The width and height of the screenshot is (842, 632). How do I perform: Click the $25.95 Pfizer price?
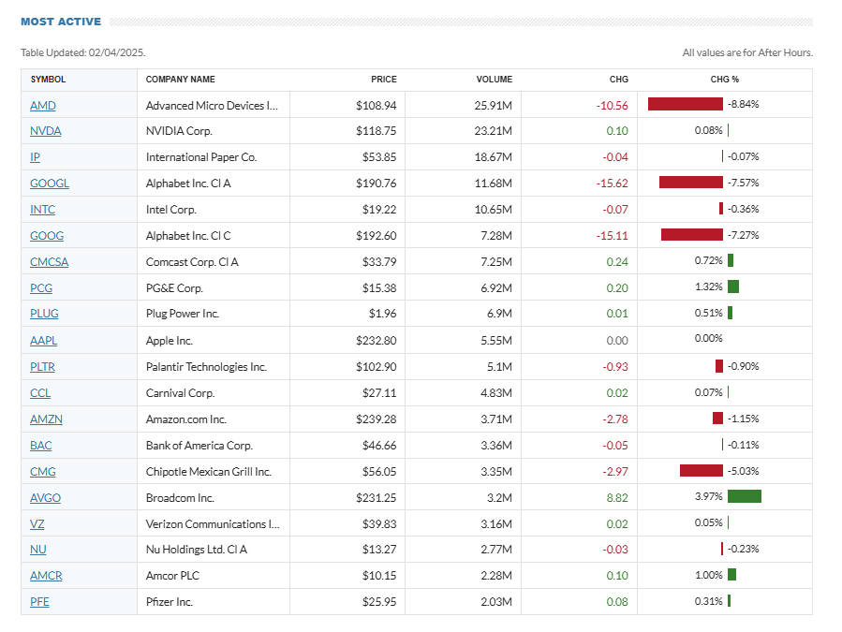coord(379,602)
